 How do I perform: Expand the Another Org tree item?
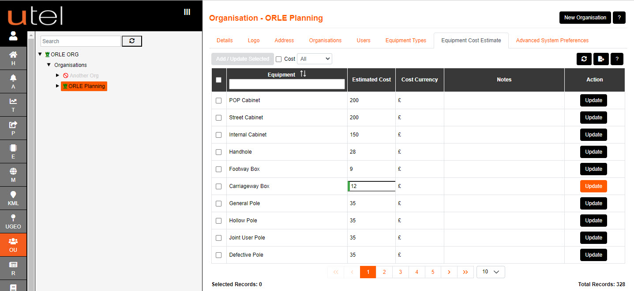57,75
